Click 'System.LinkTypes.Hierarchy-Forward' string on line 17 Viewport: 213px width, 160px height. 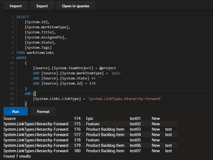tap(124, 99)
